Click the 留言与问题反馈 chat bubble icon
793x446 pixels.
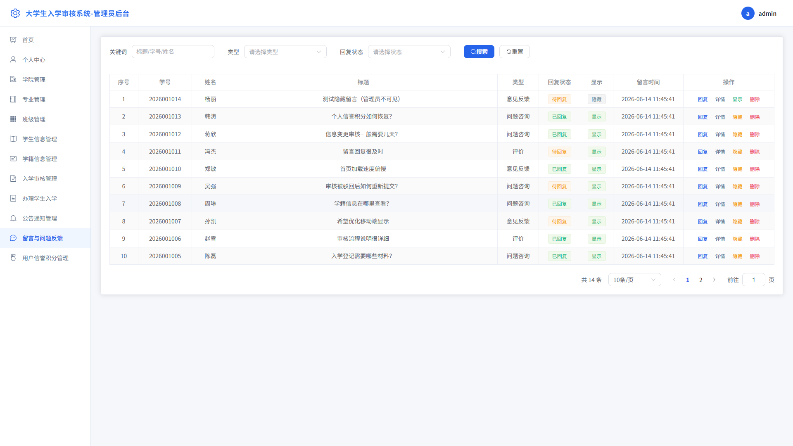click(13, 238)
